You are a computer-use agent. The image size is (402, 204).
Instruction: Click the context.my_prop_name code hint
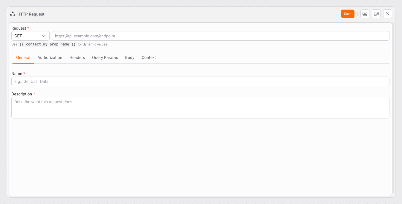(x=48, y=44)
